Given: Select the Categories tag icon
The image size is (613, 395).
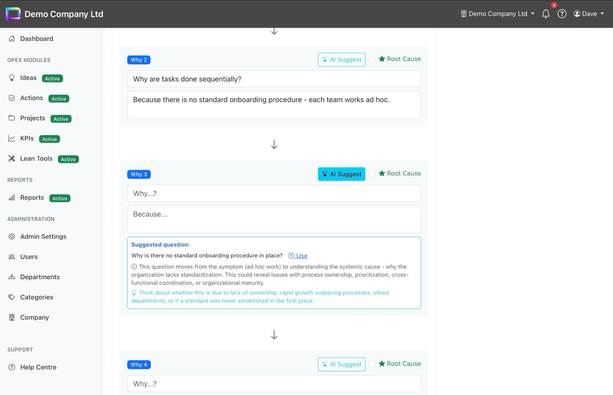Looking at the screenshot, I should [12, 297].
